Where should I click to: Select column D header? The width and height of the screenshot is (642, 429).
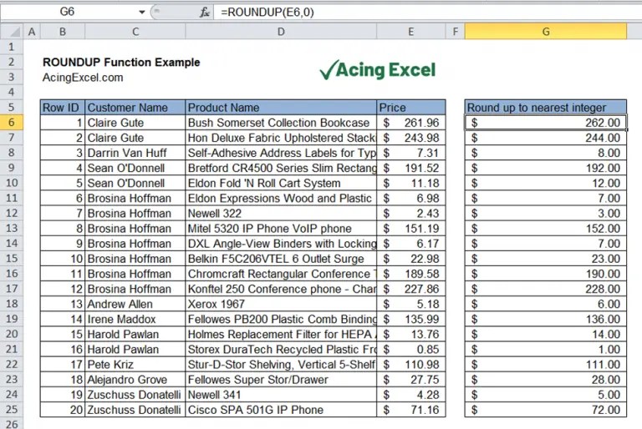(x=281, y=32)
